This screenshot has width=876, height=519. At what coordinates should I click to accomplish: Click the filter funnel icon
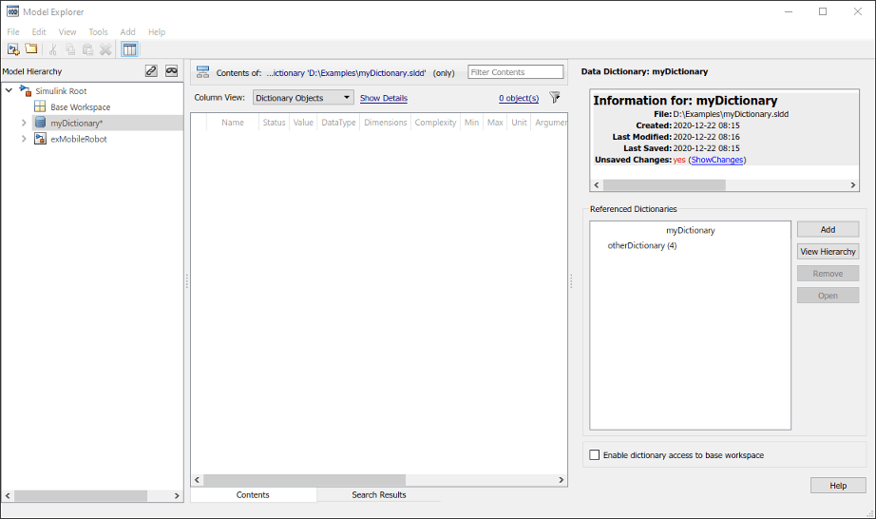tap(555, 98)
